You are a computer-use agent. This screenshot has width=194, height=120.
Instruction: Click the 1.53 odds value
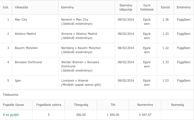165,80
